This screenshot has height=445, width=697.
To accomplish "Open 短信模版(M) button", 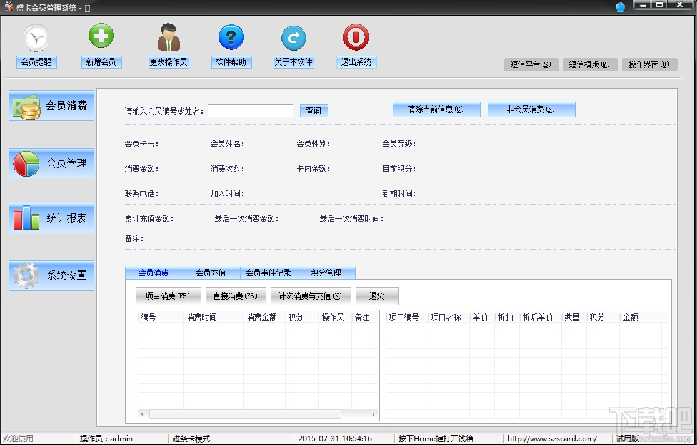I will [590, 64].
